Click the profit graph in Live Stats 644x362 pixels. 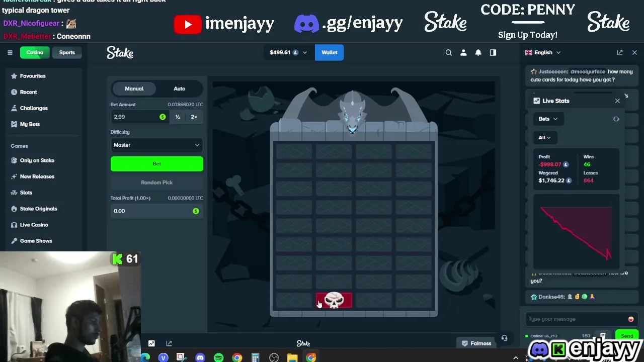click(x=576, y=233)
